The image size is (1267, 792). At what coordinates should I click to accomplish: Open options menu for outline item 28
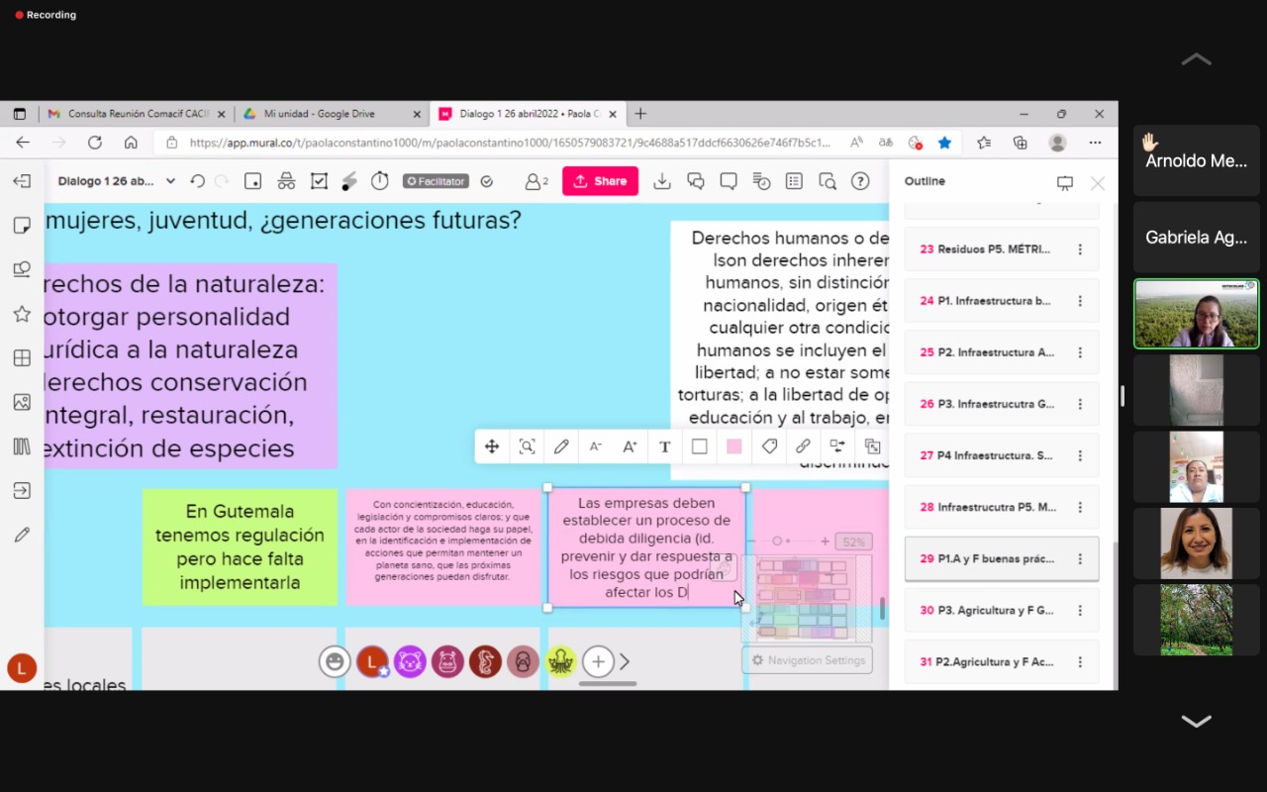pyautogui.click(x=1080, y=507)
